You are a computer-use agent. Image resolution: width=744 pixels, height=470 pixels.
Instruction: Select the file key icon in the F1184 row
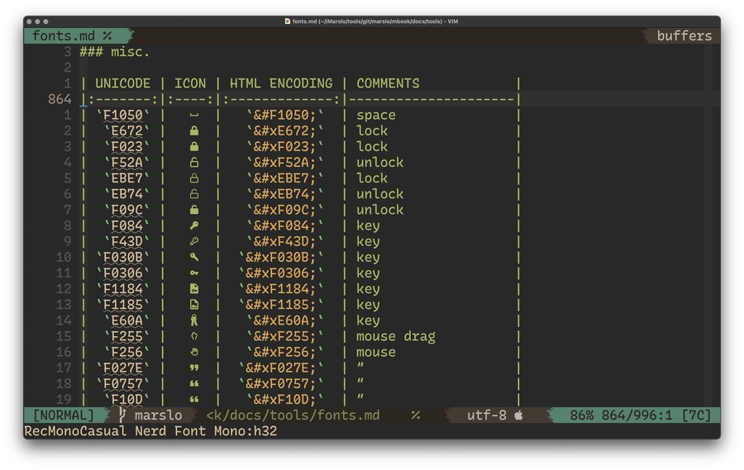pyautogui.click(x=194, y=289)
